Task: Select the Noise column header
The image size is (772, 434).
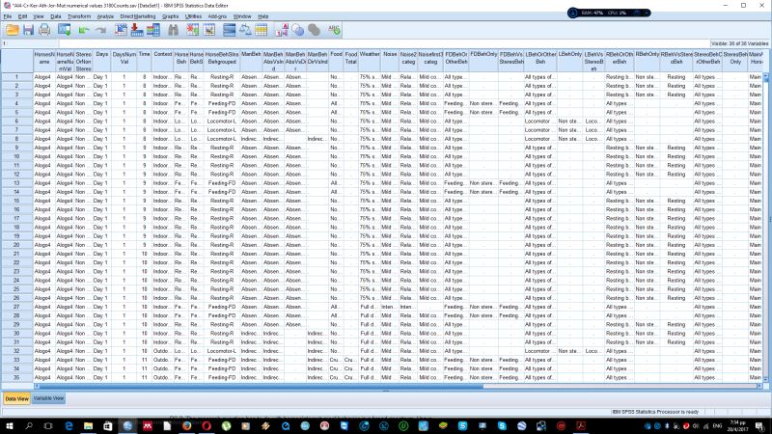Action: pyautogui.click(x=390, y=61)
